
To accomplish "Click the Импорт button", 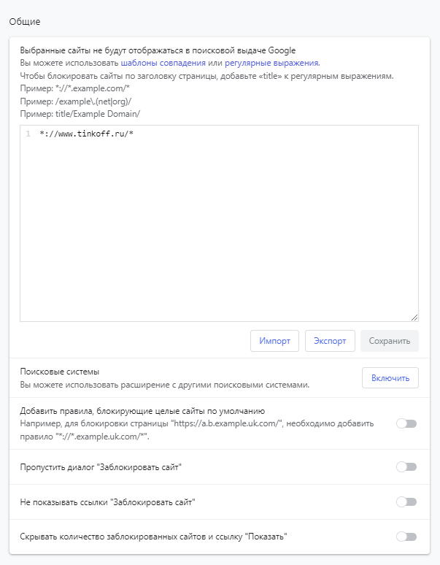I will (275, 341).
